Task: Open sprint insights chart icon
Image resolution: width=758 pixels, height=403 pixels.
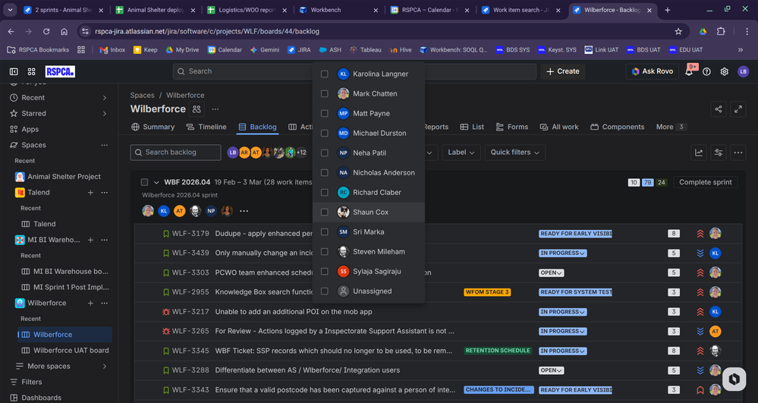Action: click(699, 153)
